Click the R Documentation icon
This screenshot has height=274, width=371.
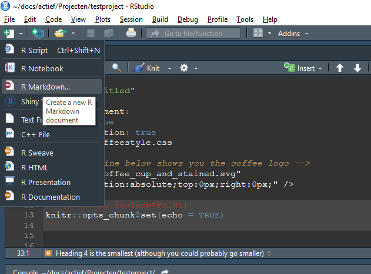click(9, 196)
